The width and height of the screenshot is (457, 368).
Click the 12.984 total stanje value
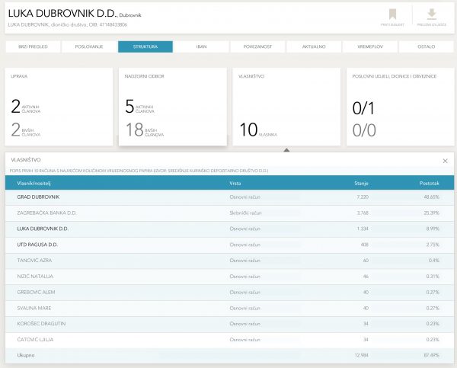coord(361,355)
